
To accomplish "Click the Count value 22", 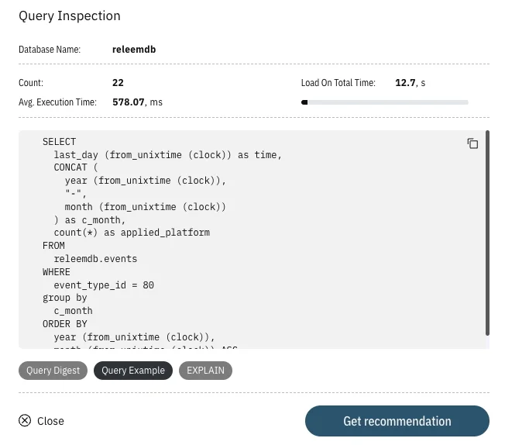I will coord(118,83).
